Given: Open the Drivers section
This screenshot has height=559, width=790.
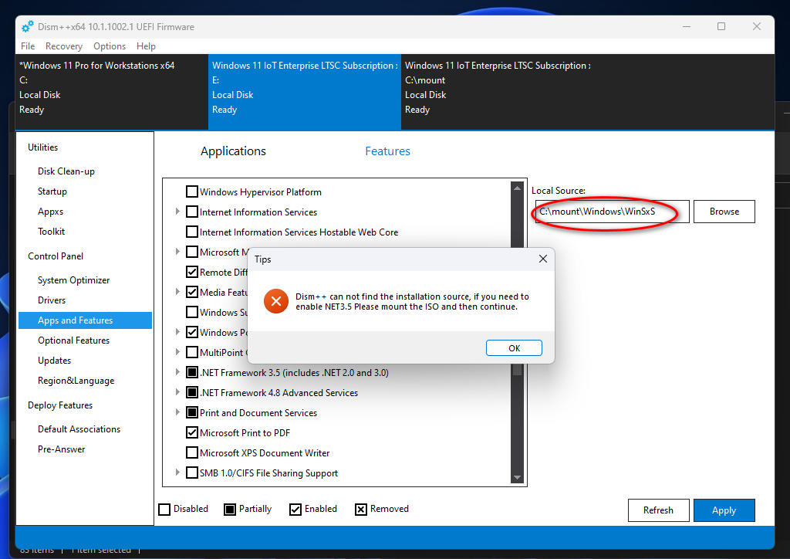Looking at the screenshot, I should pyautogui.click(x=52, y=300).
